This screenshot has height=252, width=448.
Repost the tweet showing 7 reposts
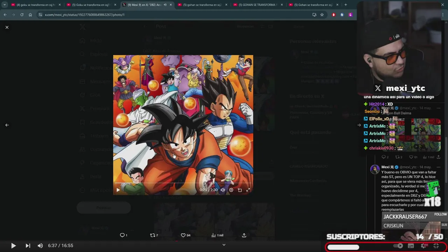click(x=154, y=235)
